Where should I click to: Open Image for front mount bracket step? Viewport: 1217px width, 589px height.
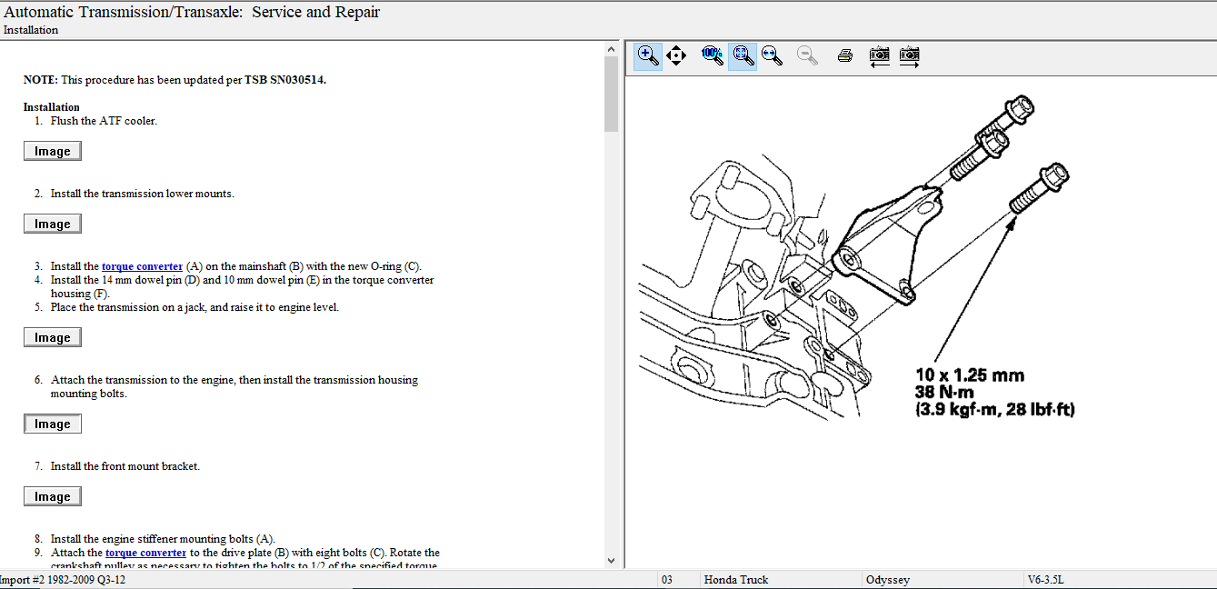click(x=53, y=497)
